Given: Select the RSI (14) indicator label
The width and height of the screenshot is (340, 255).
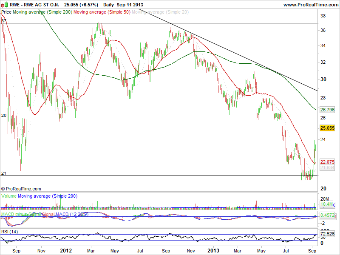Looking at the screenshot, I should point(9,232).
